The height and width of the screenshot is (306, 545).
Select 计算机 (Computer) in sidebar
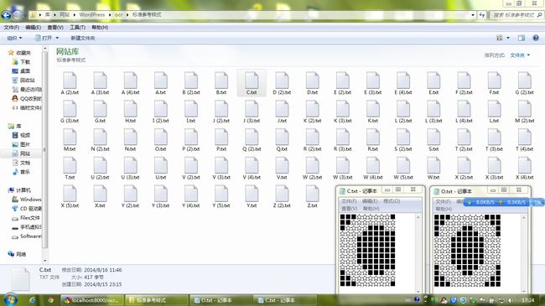(x=19, y=190)
